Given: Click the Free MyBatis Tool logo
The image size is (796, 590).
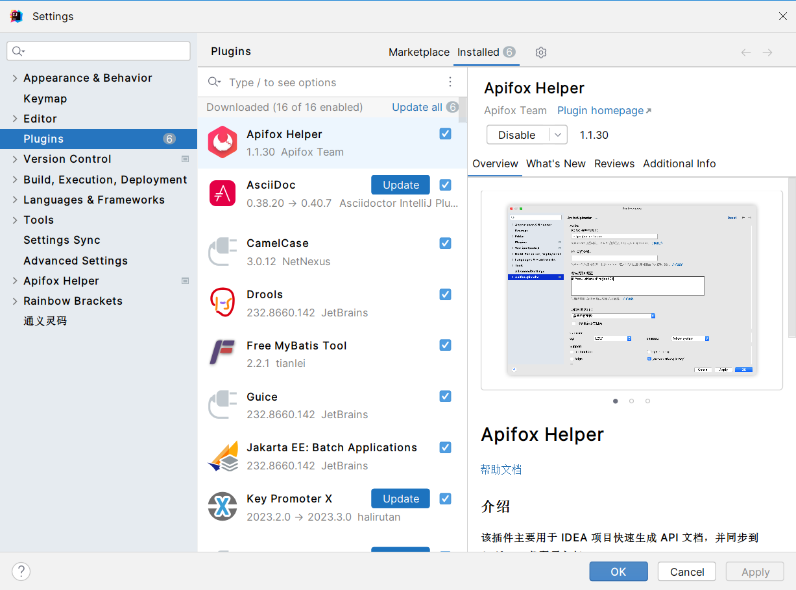Looking at the screenshot, I should 223,353.
